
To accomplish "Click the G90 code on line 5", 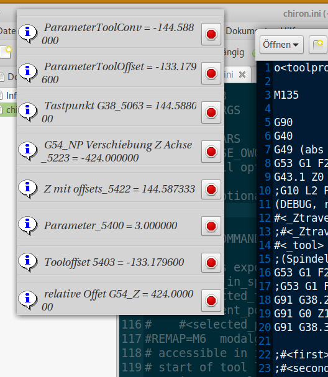I will coord(283,122).
